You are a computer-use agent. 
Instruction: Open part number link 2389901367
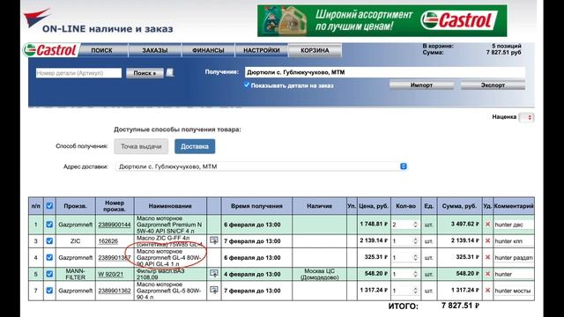[115, 257]
